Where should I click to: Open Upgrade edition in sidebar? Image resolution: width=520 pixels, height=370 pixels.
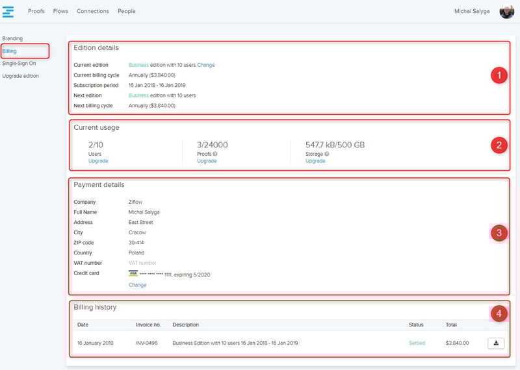pyautogui.click(x=20, y=76)
